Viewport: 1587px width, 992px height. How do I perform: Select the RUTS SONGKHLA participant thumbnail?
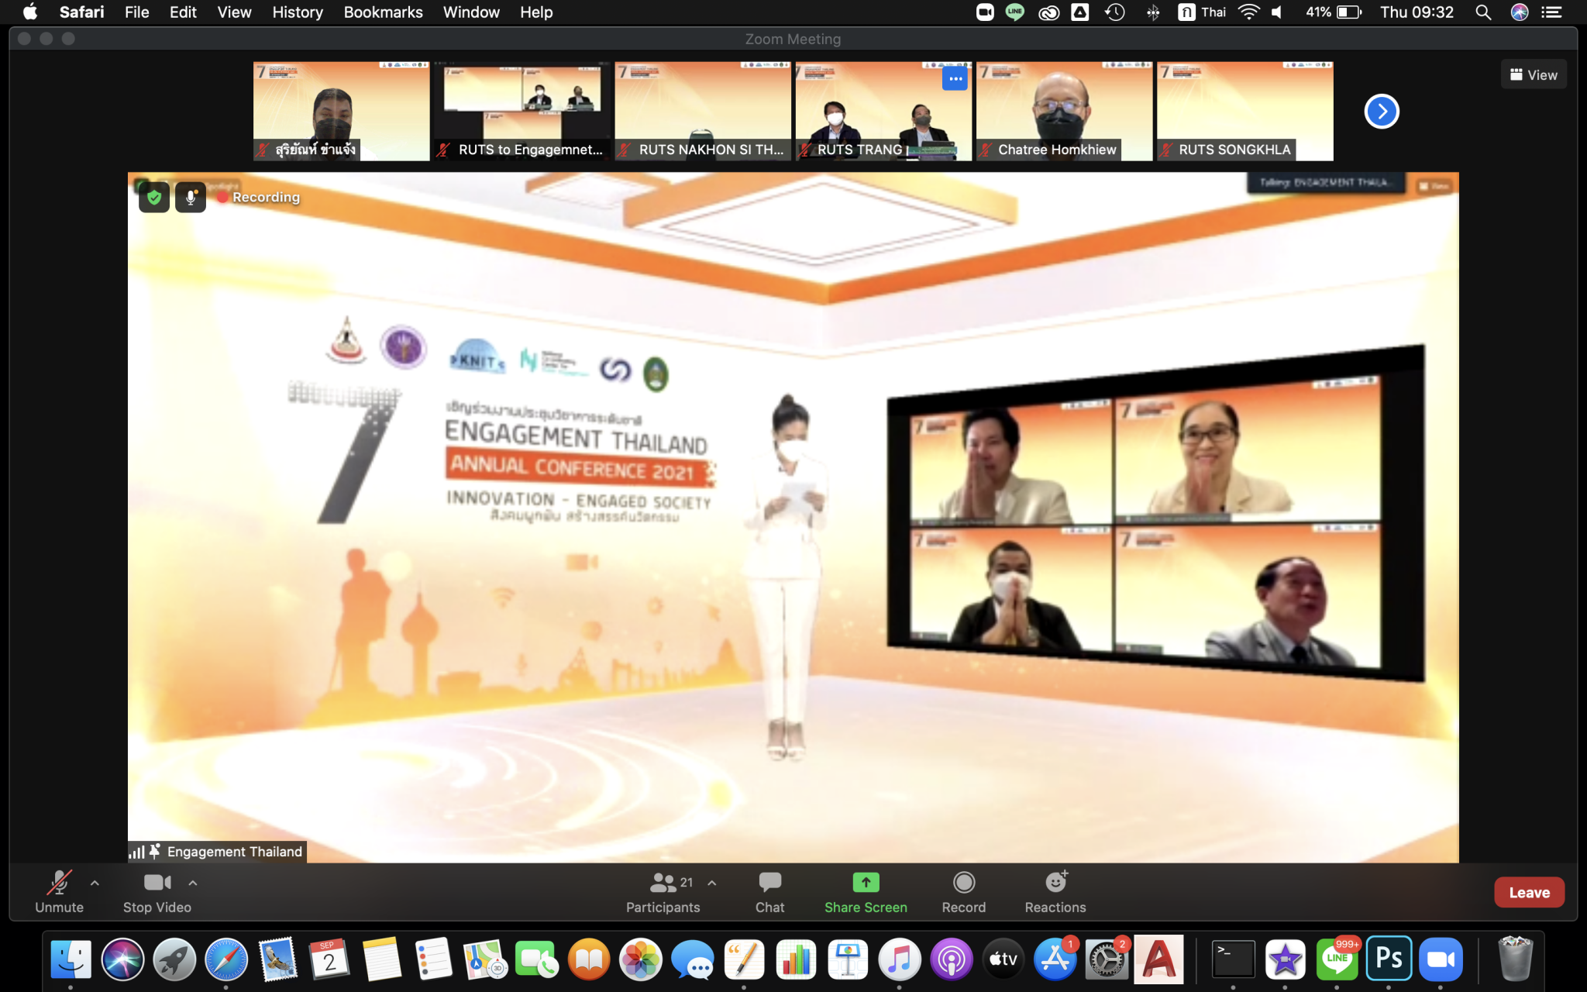point(1244,112)
